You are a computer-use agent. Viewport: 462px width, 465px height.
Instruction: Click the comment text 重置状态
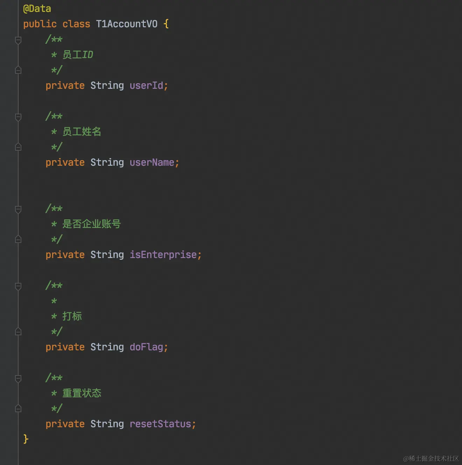coord(82,393)
